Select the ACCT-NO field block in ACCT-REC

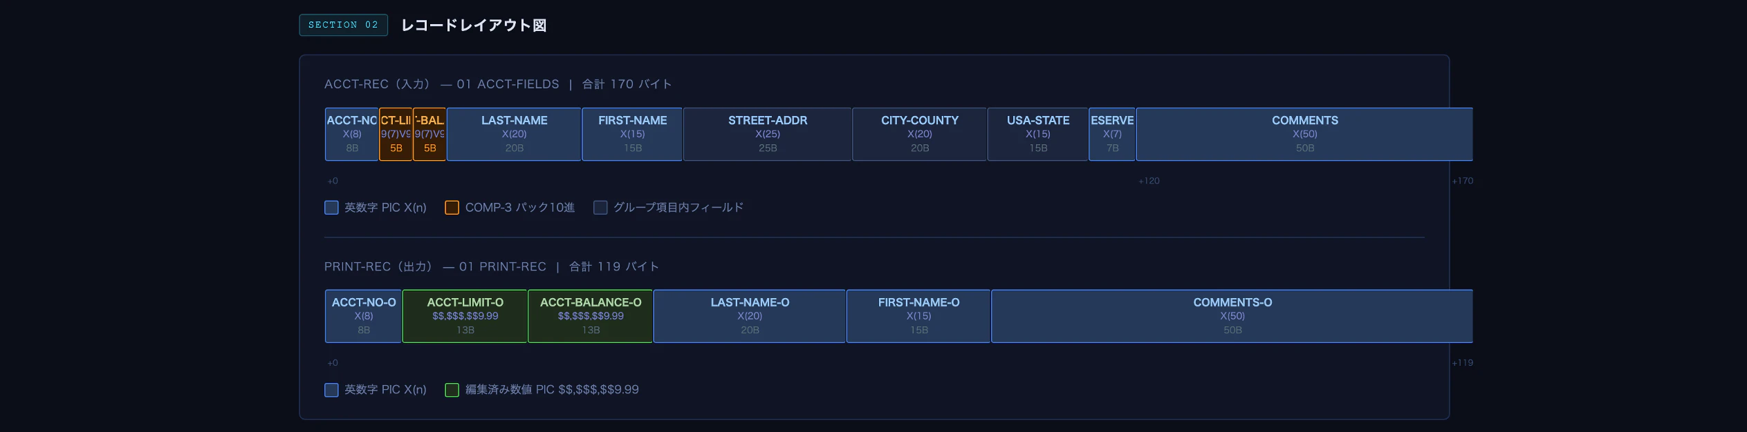pyautogui.click(x=352, y=134)
